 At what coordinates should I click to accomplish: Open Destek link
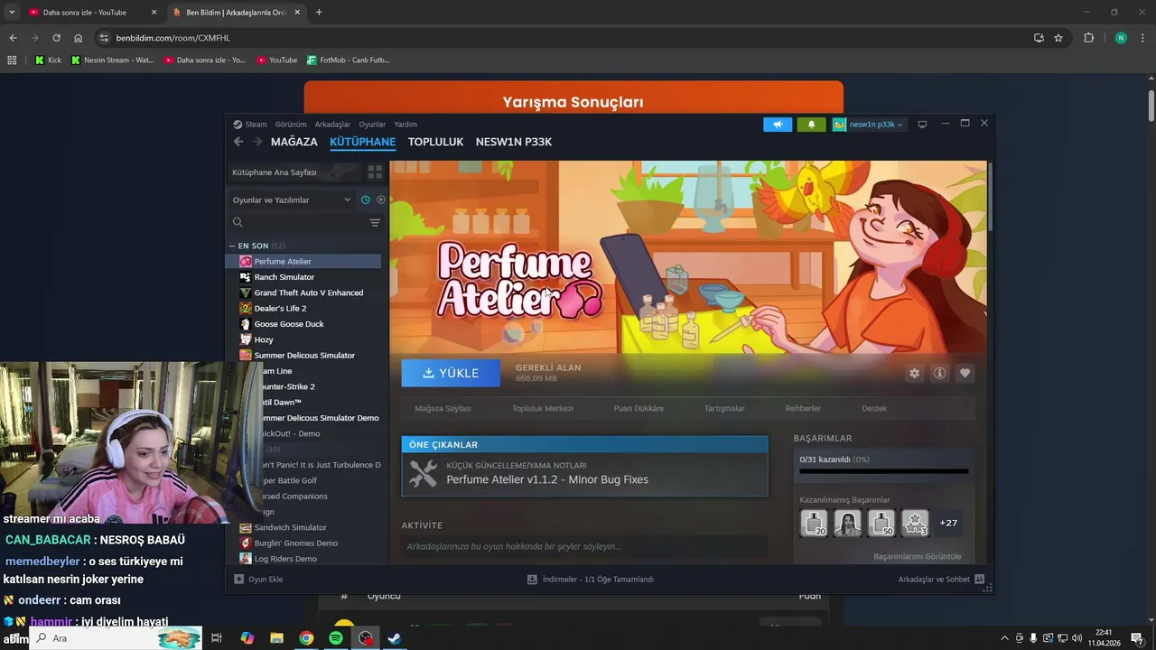click(x=874, y=409)
